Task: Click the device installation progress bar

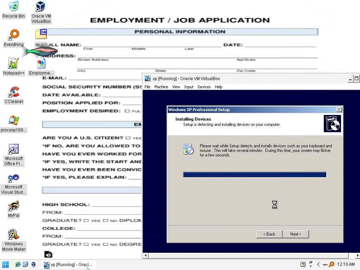Action: click(x=255, y=175)
